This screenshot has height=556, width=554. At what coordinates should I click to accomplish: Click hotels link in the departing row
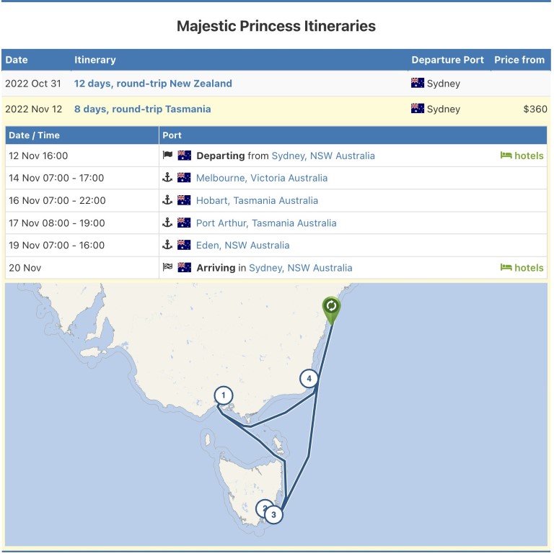pyautogui.click(x=522, y=156)
